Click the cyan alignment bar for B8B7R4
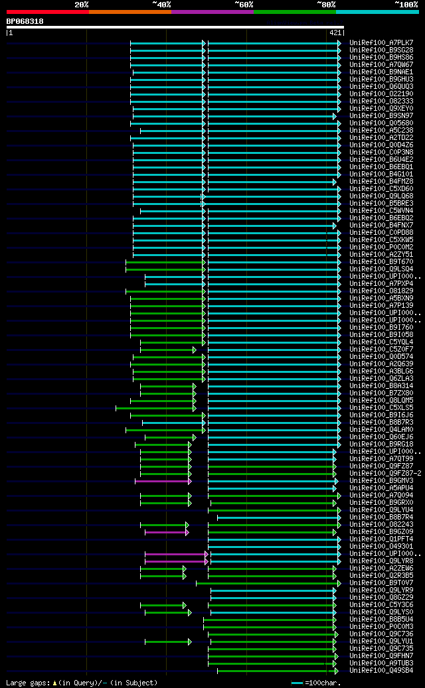Image resolution: width=425 pixels, height=688 pixels. click(x=278, y=517)
